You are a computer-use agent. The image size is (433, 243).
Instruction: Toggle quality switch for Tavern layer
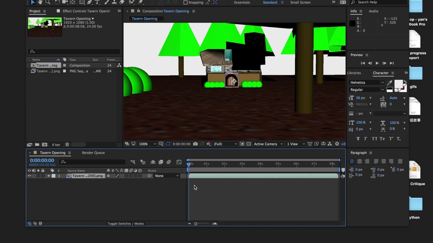tap(117, 176)
